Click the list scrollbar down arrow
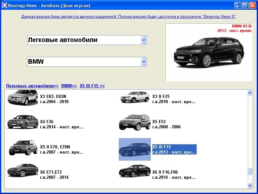Viewport: 258px width, 194px height. point(250,185)
